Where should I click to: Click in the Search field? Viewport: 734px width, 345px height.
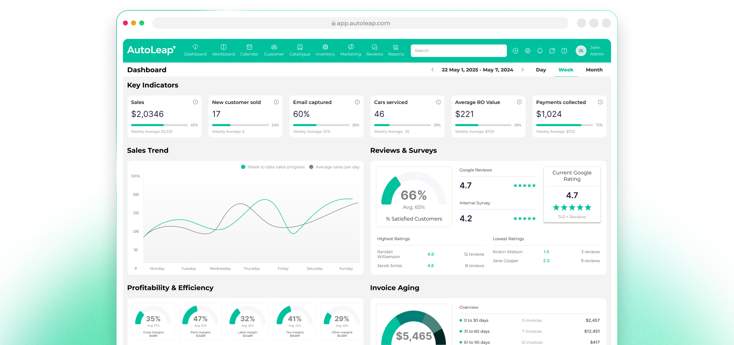pyautogui.click(x=458, y=51)
